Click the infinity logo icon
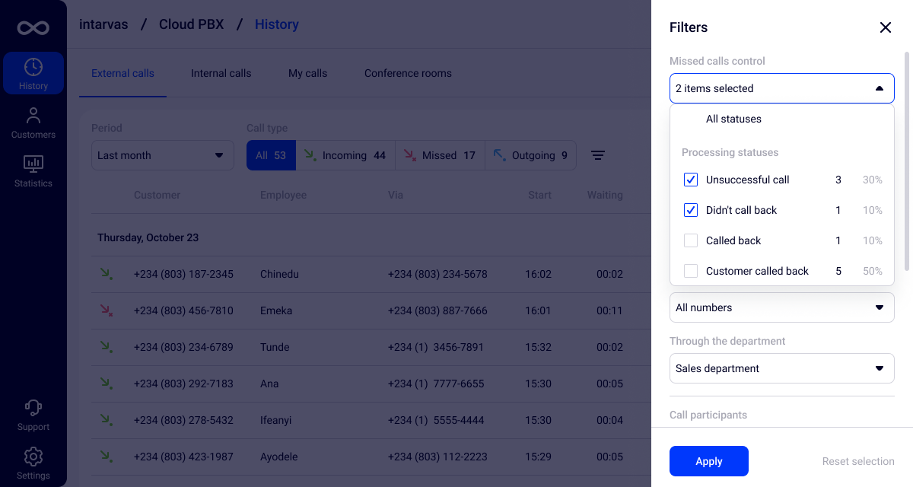The width and height of the screenshot is (913, 487). point(33,28)
